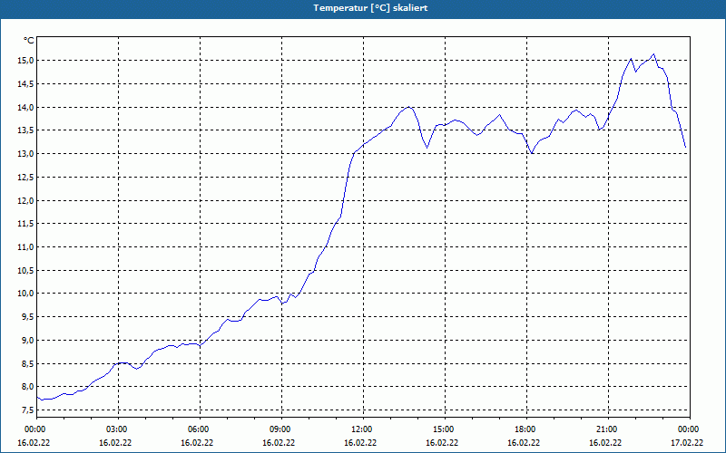Click the 12,5 y-axis label
The height and width of the screenshot is (453, 726).
coord(25,177)
